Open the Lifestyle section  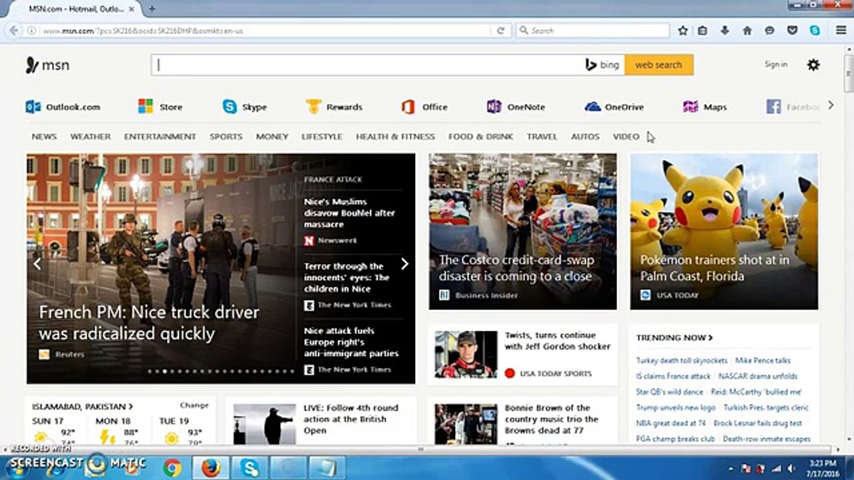click(x=322, y=136)
